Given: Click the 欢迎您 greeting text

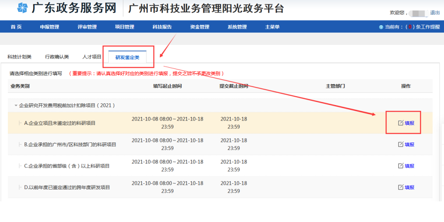Looking at the screenshot, I should (x=398, y=13).
